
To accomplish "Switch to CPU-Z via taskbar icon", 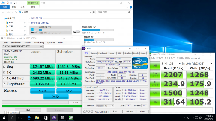I will pyautogui.click(x=54, y=118).
